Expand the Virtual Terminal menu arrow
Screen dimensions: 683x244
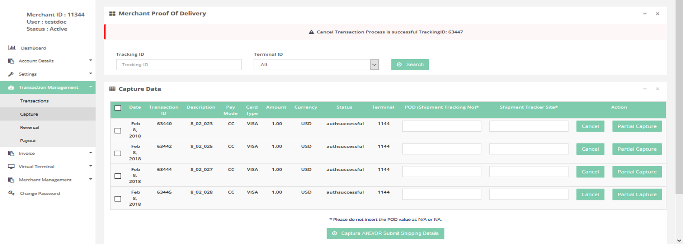90,166
